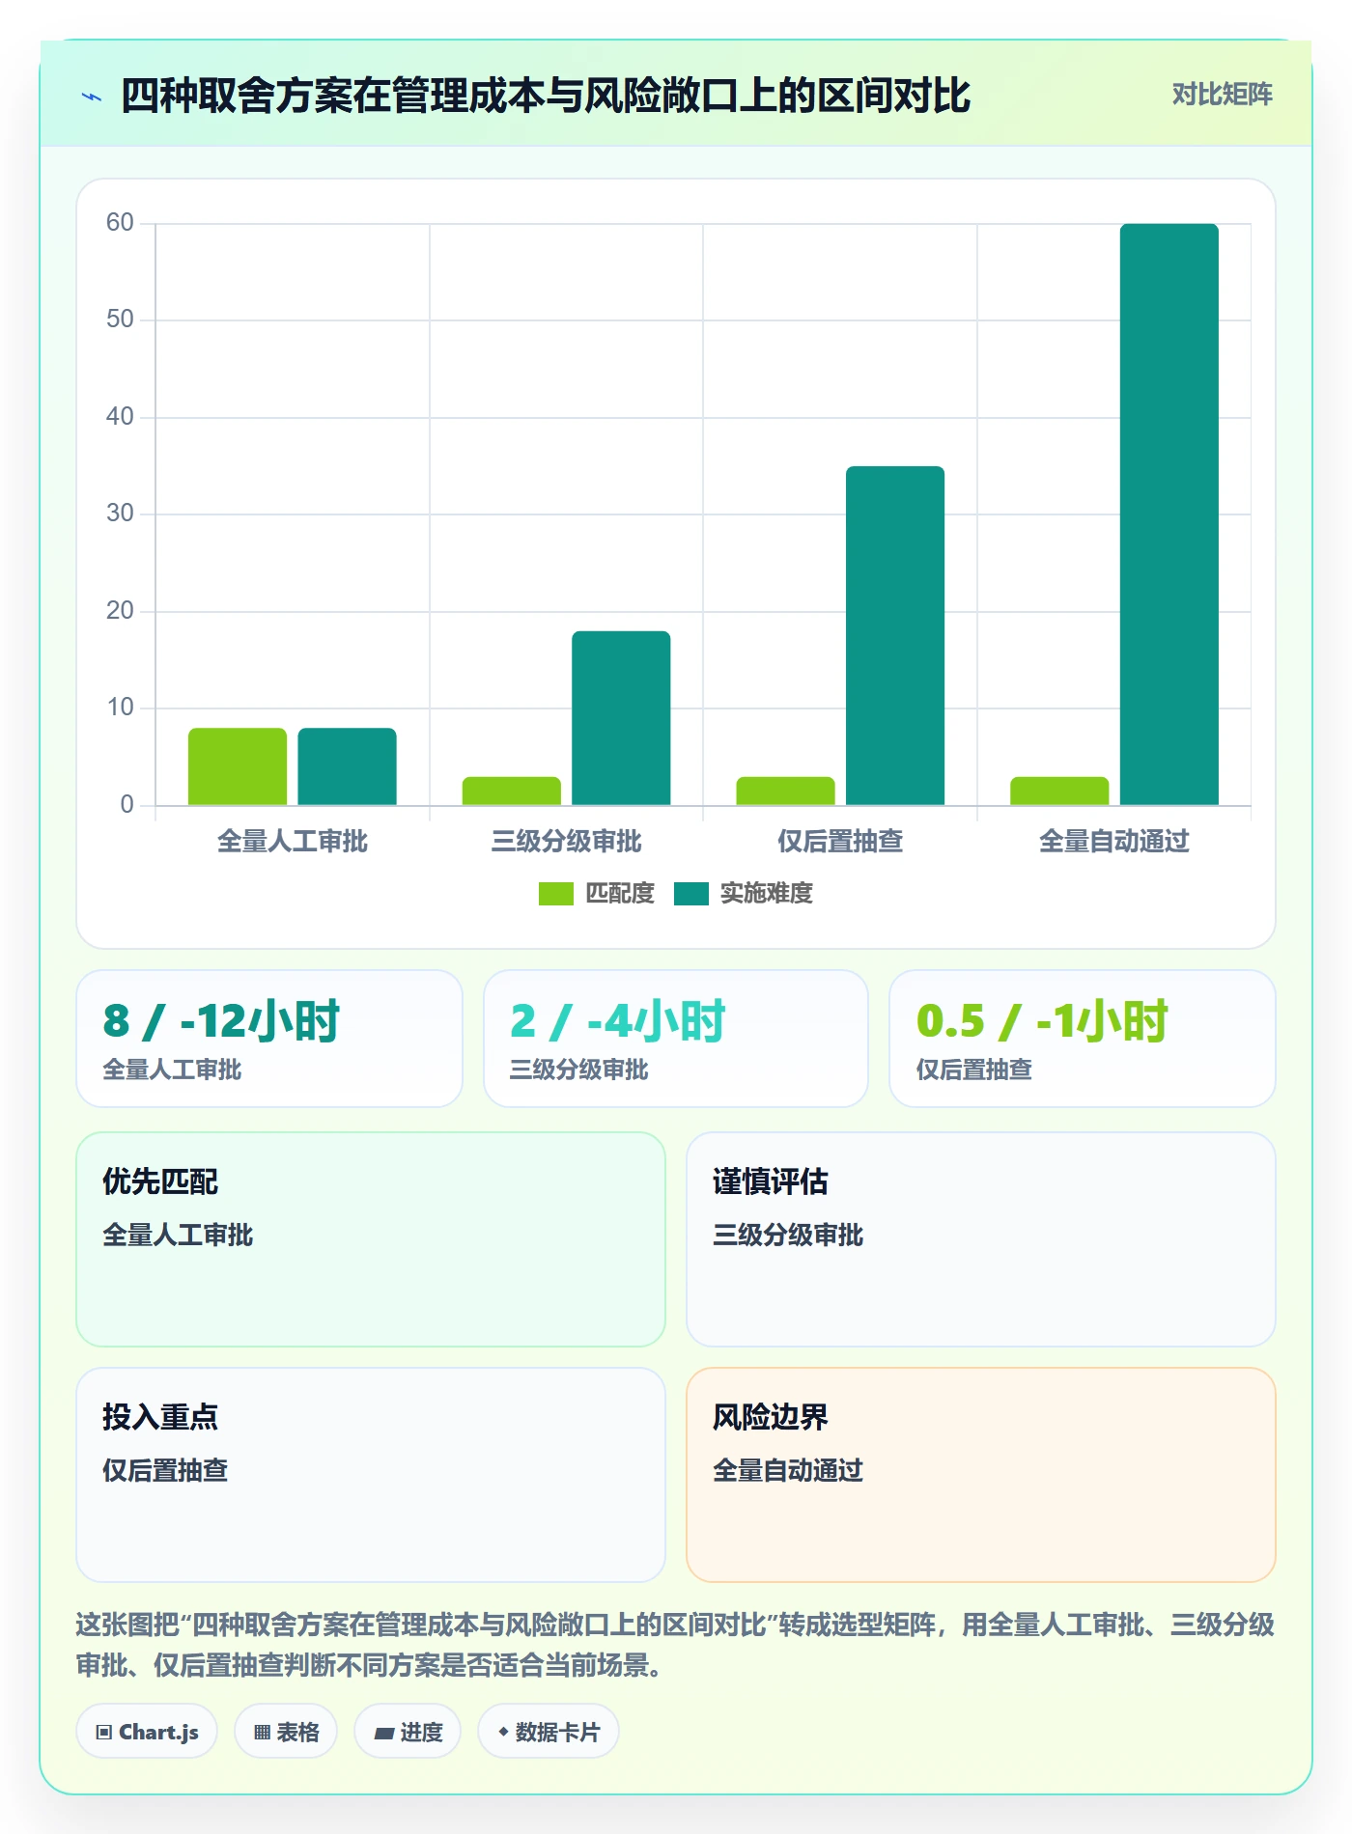Open the 谨慎评估 matrix card
The height and width of the screenshot is (1834, 1352).
coord(981,1239)
